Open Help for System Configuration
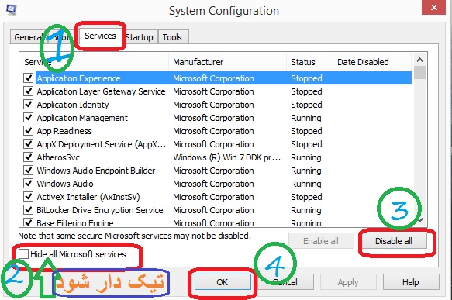The height and width of the screenshot is (300, 452). point(411,282)
